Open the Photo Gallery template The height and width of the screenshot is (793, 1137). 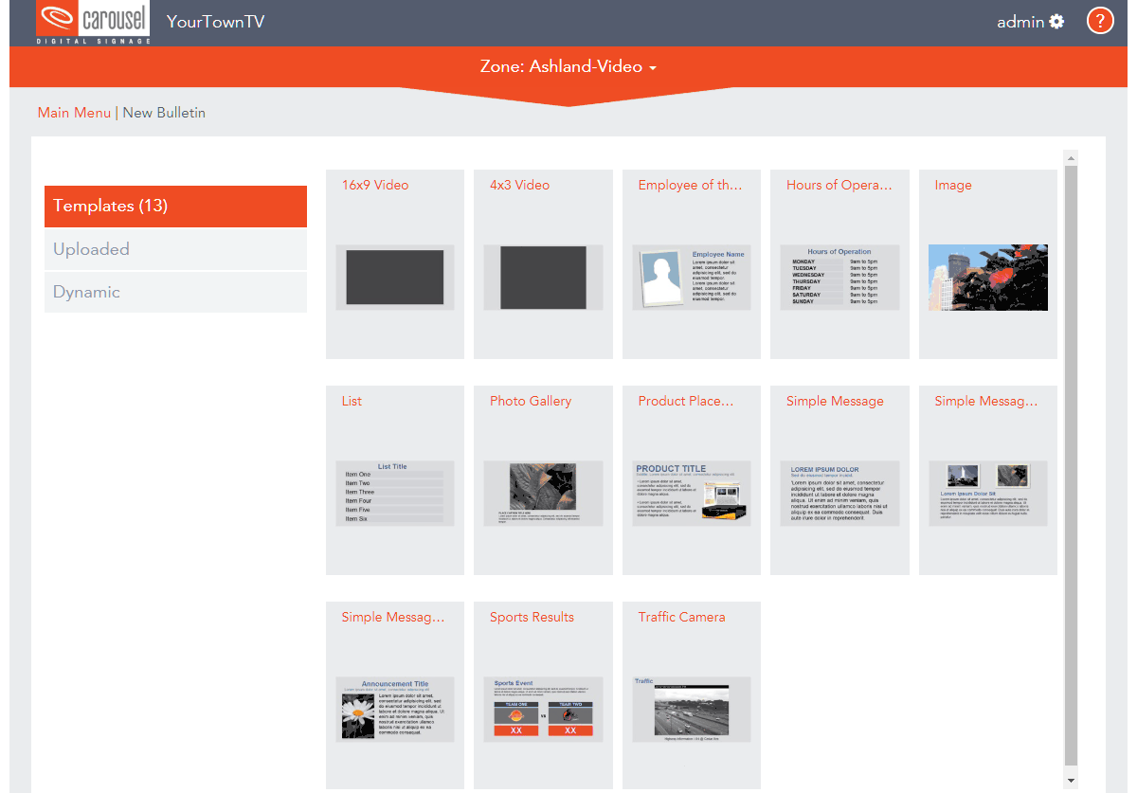click(x=543, y=479)
